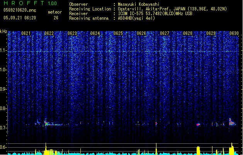Click the 0624 time marker
This screenshot has width=243, height=155.
pos(95,33)
